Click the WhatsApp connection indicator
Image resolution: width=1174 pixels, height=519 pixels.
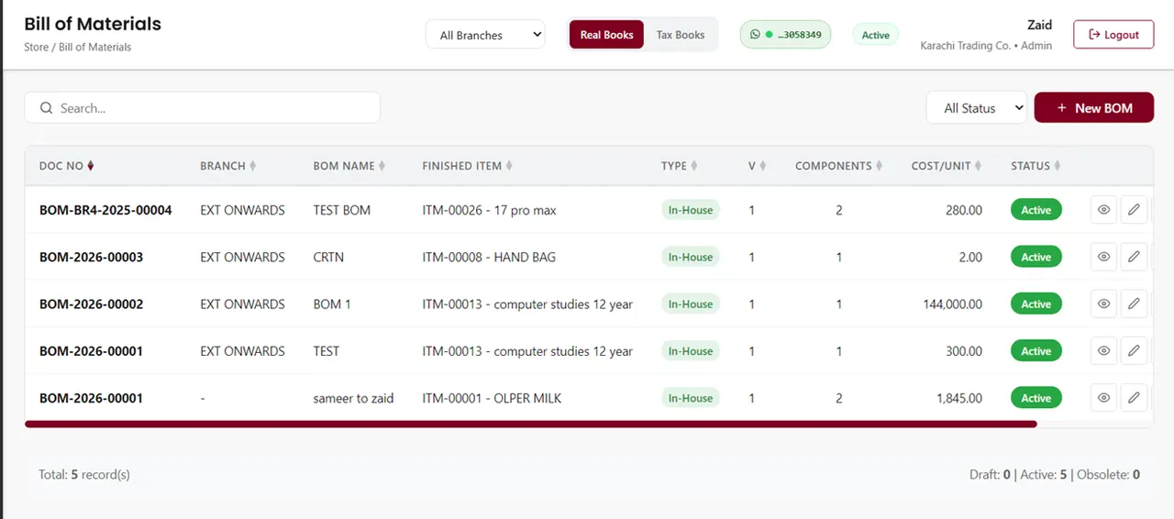pyautogui.click(x=785, y=35)
